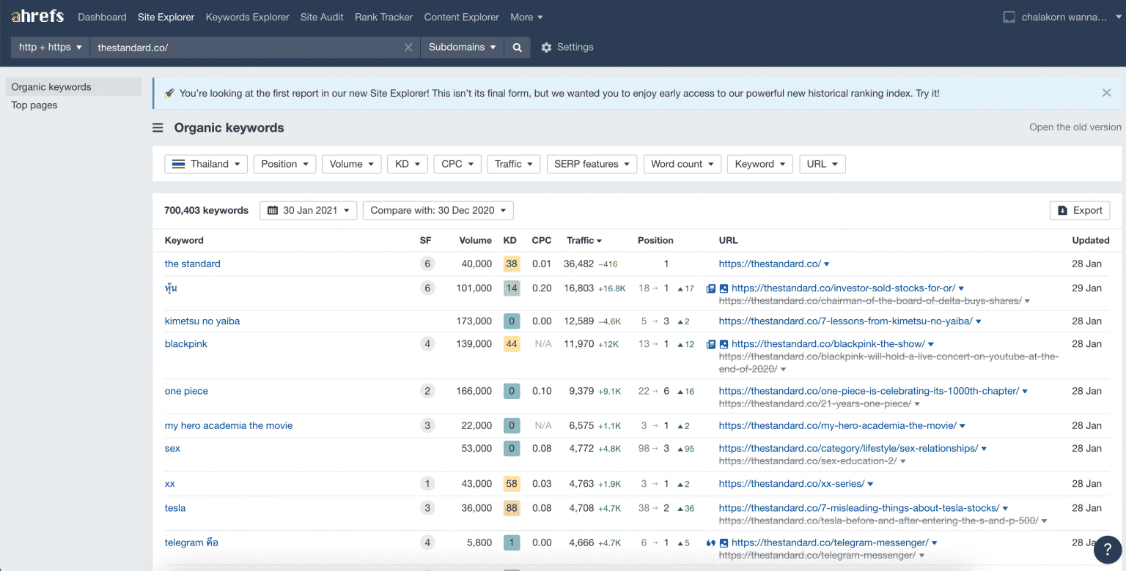Open the 30 Jan 2021 date picker
The image size is (1126, 571).
pyautogui.click(x=309, y=210)
